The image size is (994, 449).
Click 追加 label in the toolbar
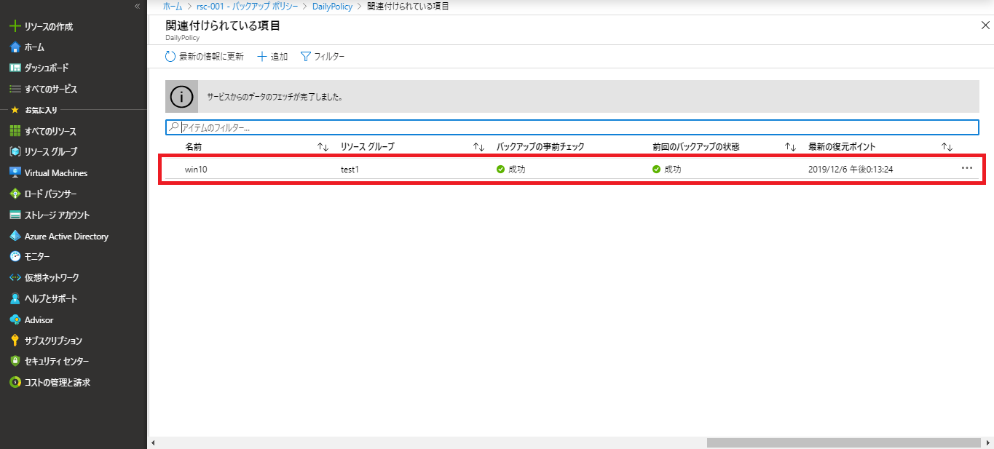click(x=280, y=57)
